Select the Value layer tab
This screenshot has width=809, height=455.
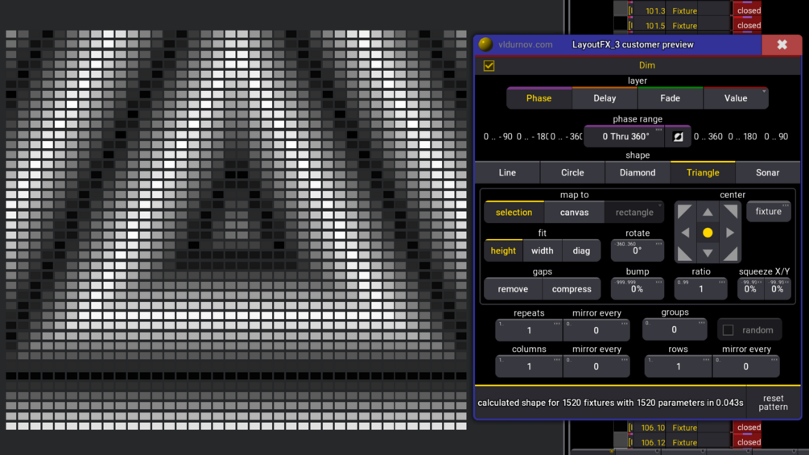point(736,98)
